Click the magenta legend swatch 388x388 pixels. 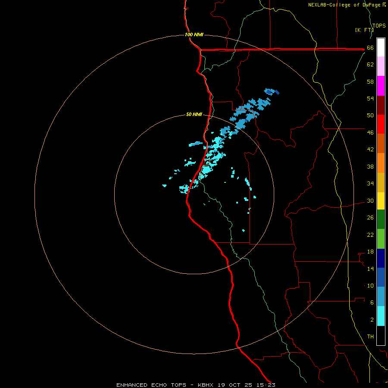[381, 86]
